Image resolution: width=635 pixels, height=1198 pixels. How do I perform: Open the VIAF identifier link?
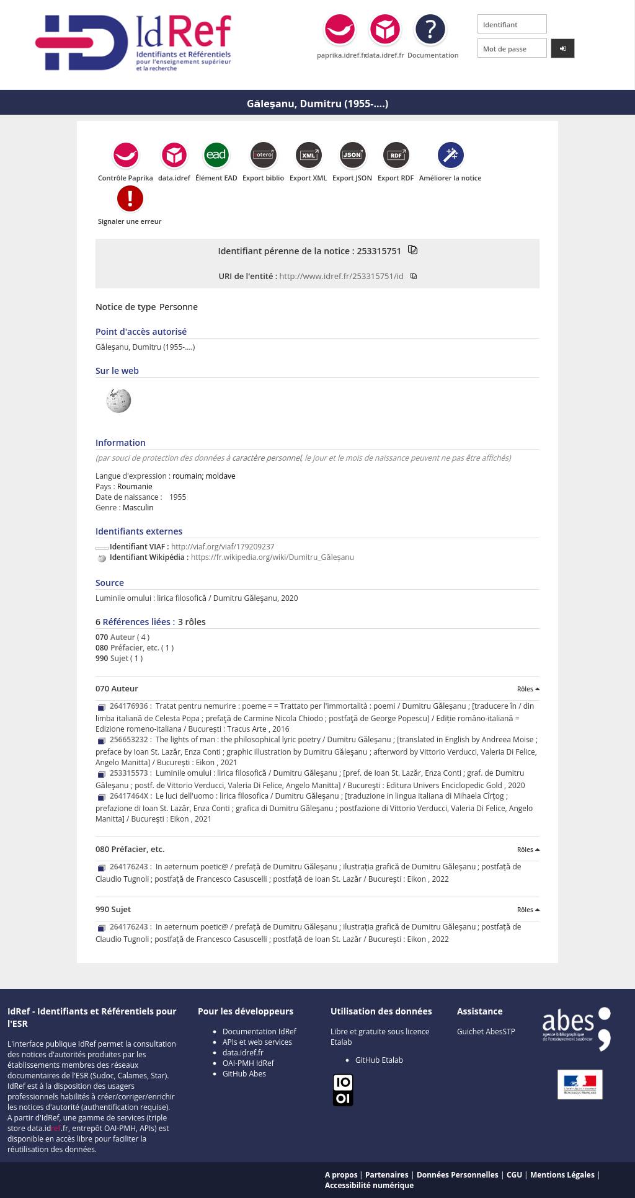click(x=223, y=547)
